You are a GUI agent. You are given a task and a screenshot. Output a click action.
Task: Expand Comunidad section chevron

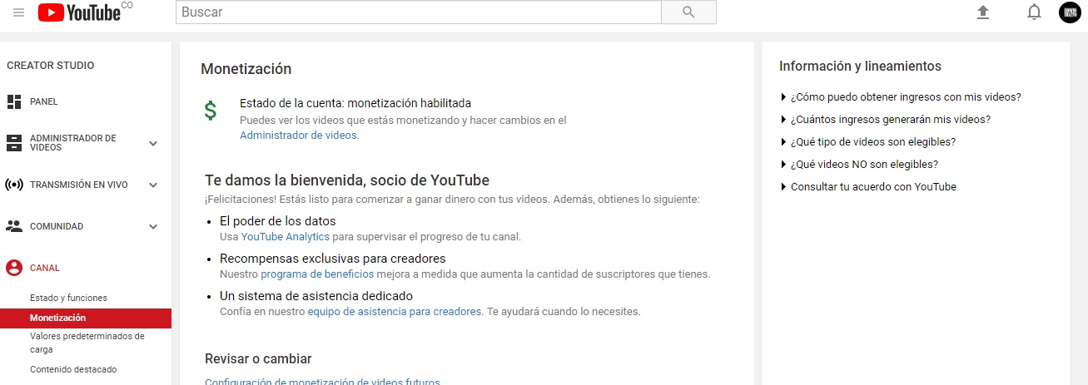(153, 226)
